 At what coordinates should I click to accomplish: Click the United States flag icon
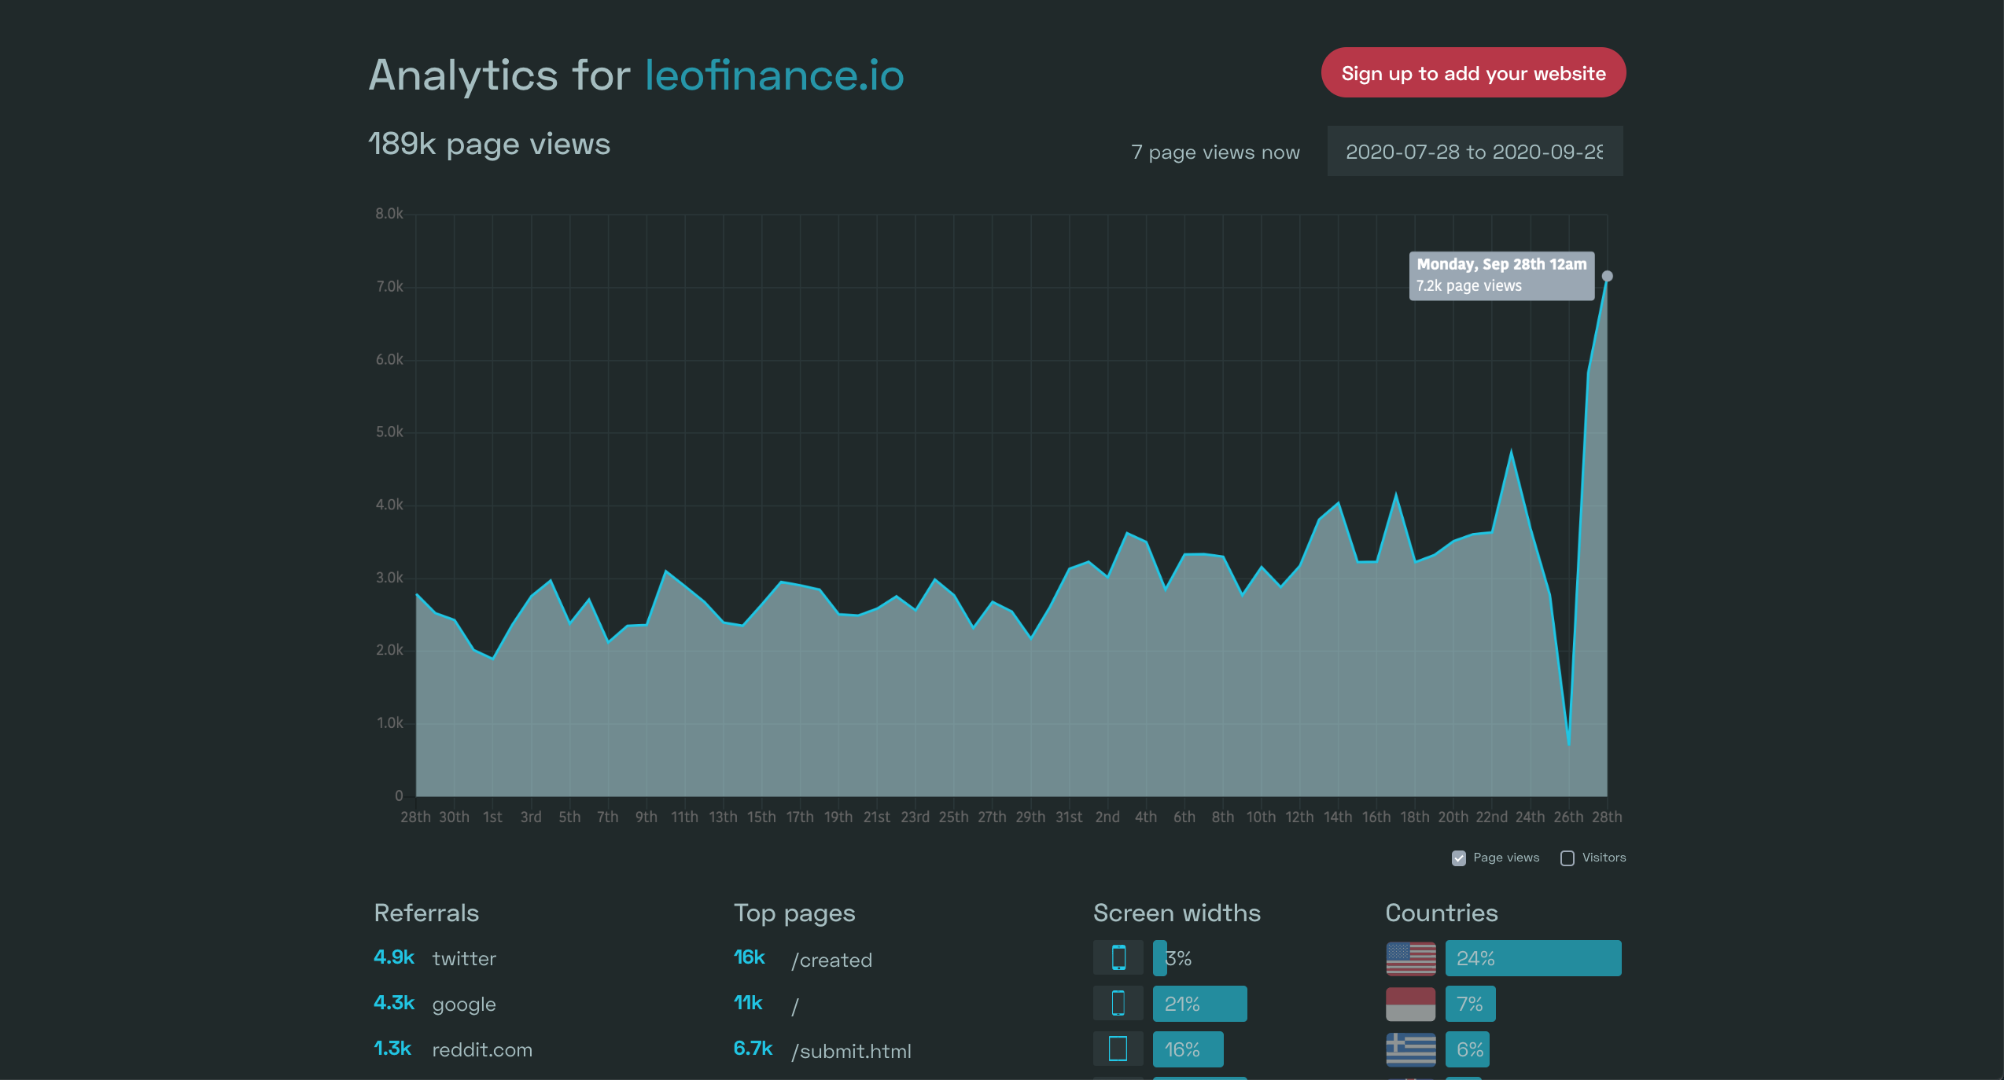tap(1411, 958)
